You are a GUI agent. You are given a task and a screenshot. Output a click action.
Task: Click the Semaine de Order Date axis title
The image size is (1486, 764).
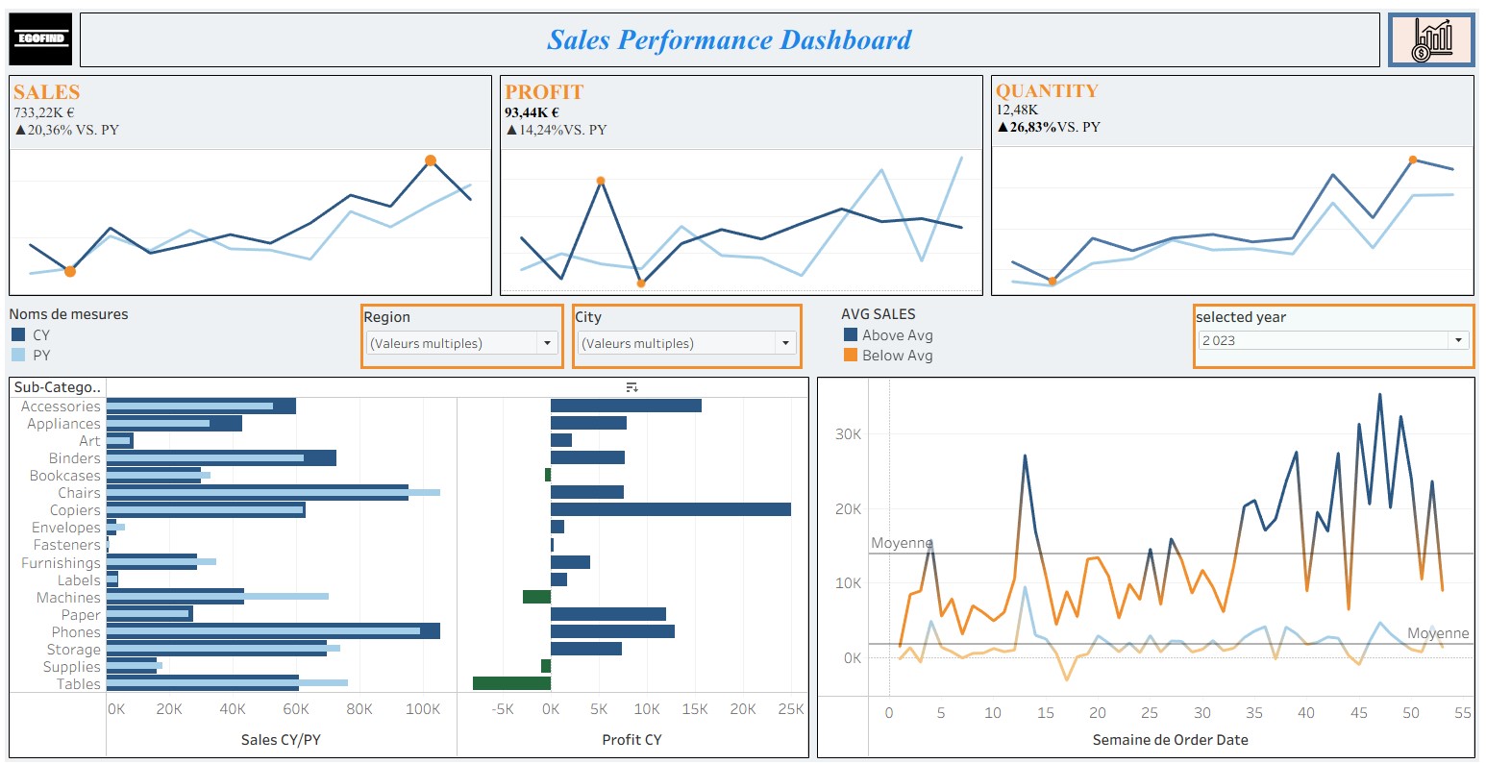(x=1171, y=740)
